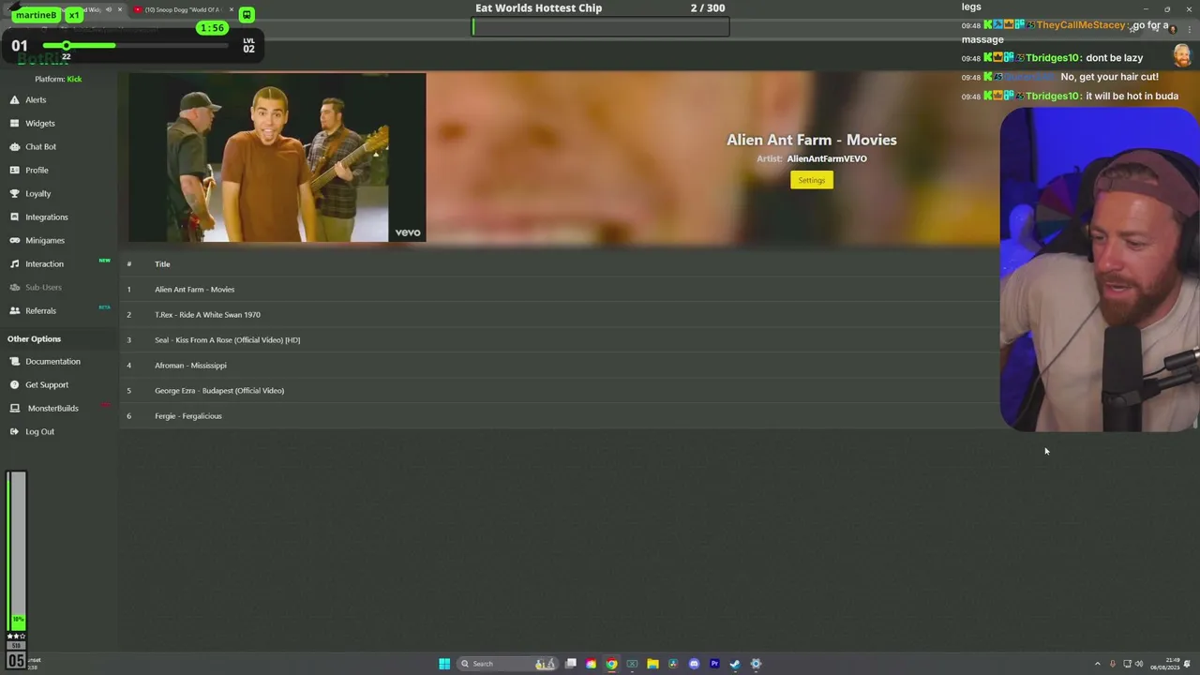
Task: Log Out from the sidebar
Action: click(39, 431)
